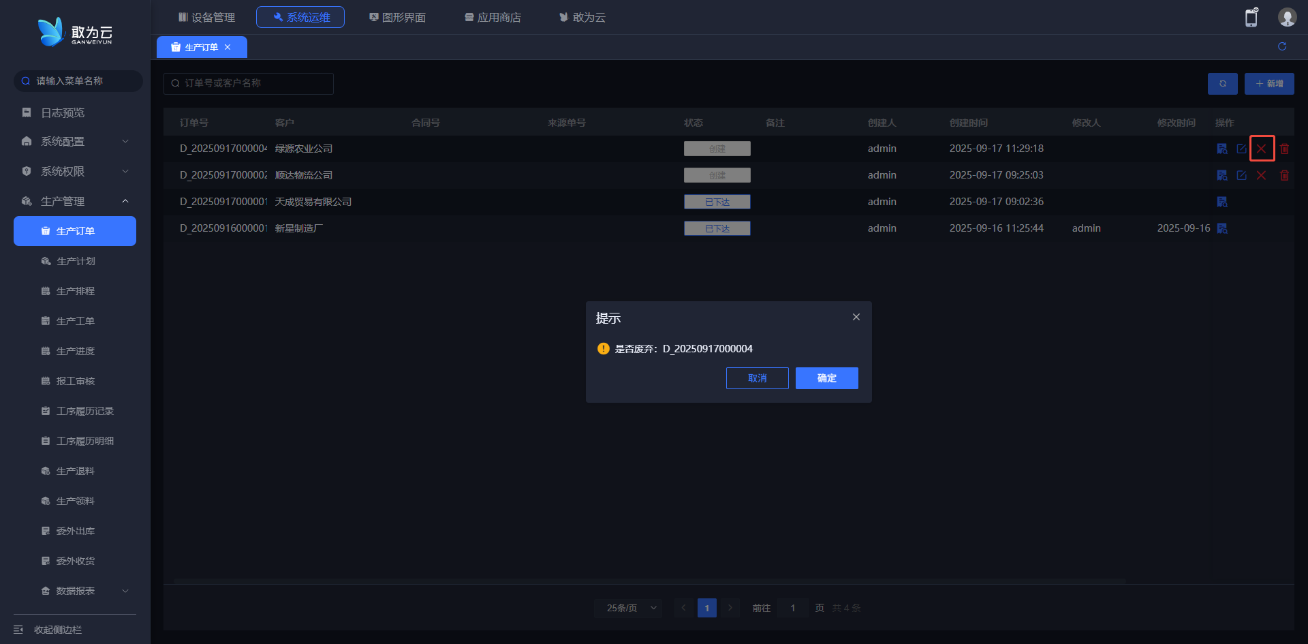This screenshot has height=644, width=1308.
Task: View details icon for 天成贸易有限公司 order
Action: point(1222,202)
